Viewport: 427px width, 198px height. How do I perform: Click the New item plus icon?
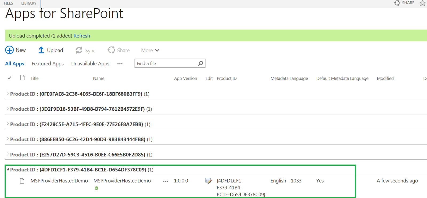9,50
